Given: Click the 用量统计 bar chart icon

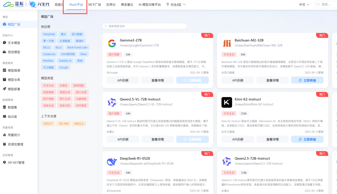Looking at the screenshot, I should (x=4, y=135).
